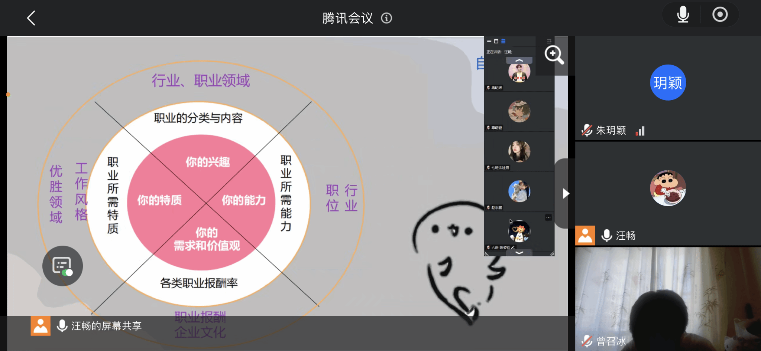The width and height of the screenshot is (761, 351).
Task: Click the orange presenter icon at bottom left
Action: coord(40,326)
